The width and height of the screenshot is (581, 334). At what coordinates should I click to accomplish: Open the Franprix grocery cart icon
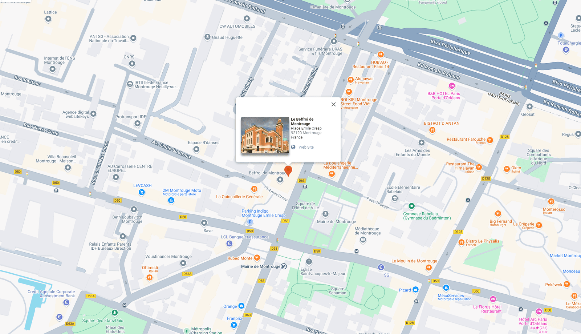click(234, 325)
